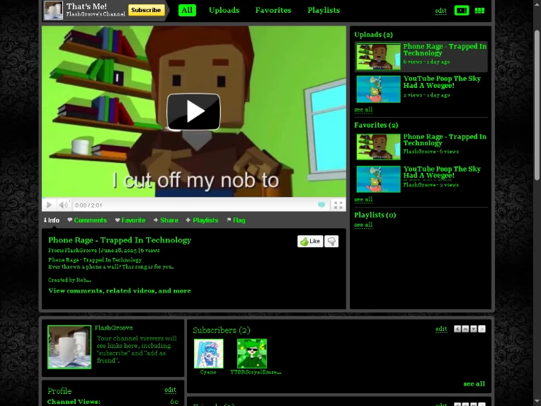Viewport: 541px width, 406px height.
Task: Click the Cyano subscriber name
Action: pyautogui.click(x=208, y=372)
